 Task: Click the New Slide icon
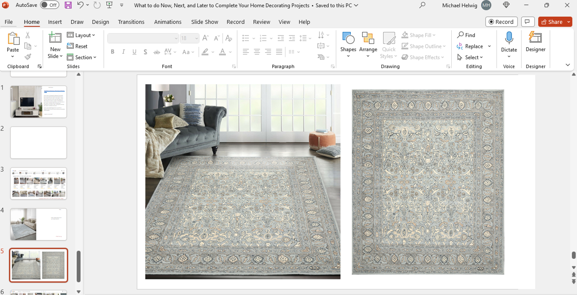55,38
